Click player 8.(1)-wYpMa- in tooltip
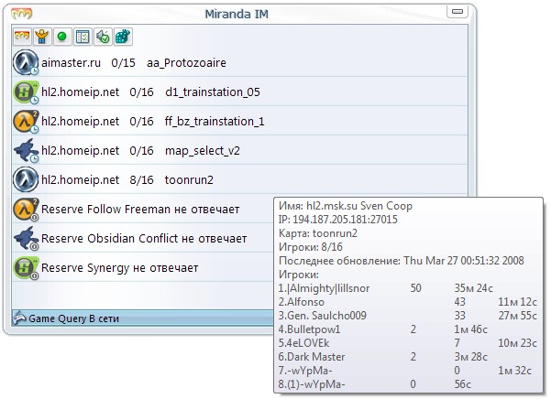The image size is (551, 399). click(312, 384)
